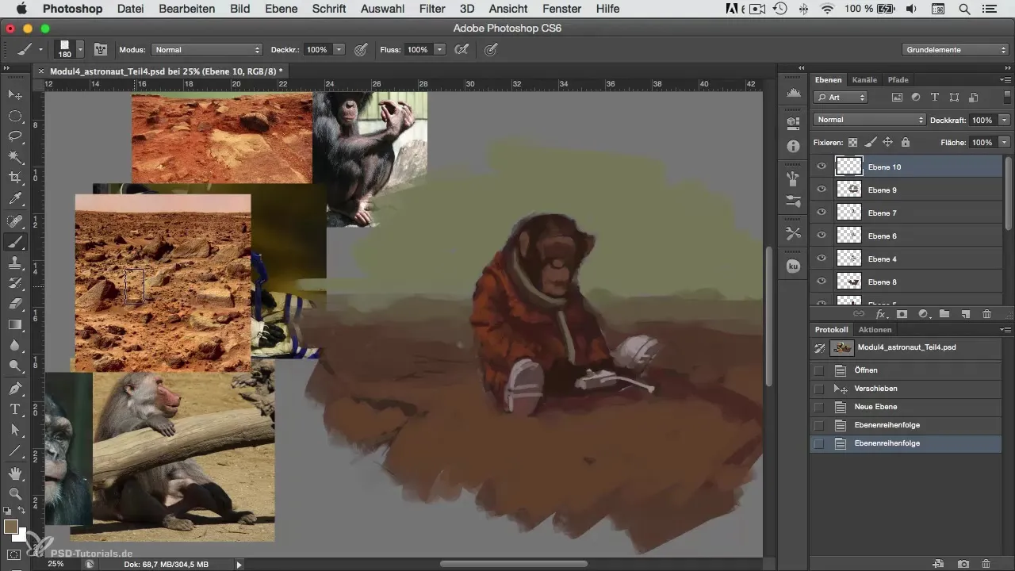This screenshot has width=1015, height=571.
Task: Open macOS Spotlight search icon
Action: coord(963,9)
